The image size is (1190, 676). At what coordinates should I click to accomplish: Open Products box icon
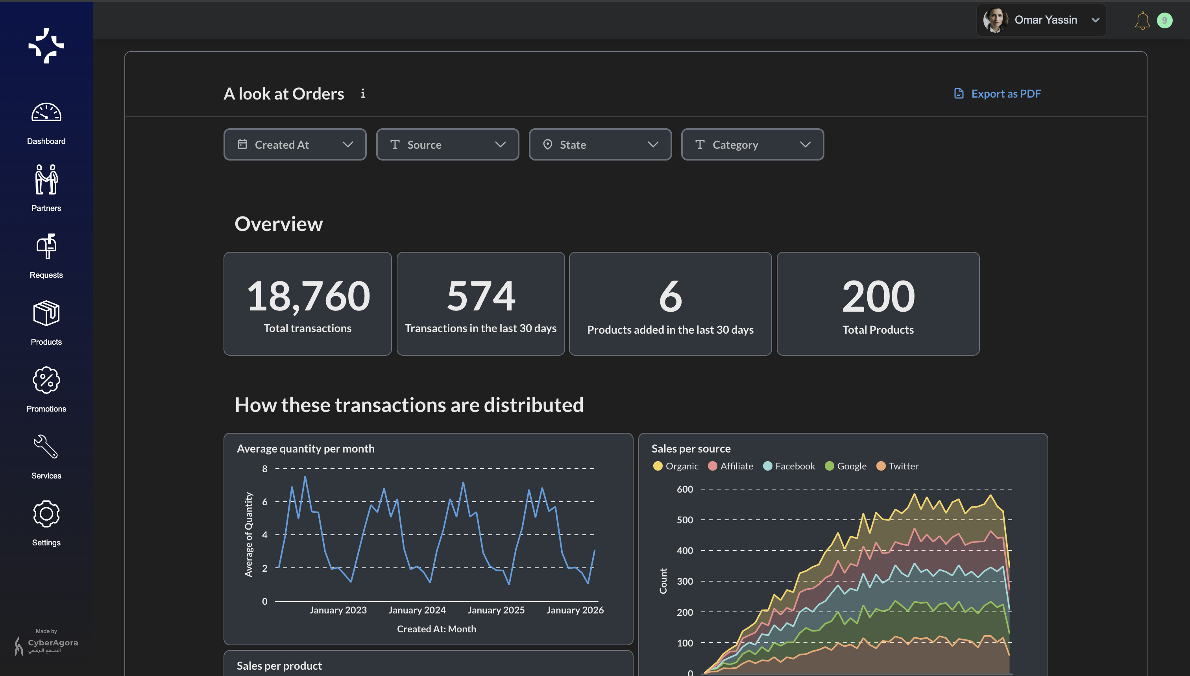pos(46,313)
